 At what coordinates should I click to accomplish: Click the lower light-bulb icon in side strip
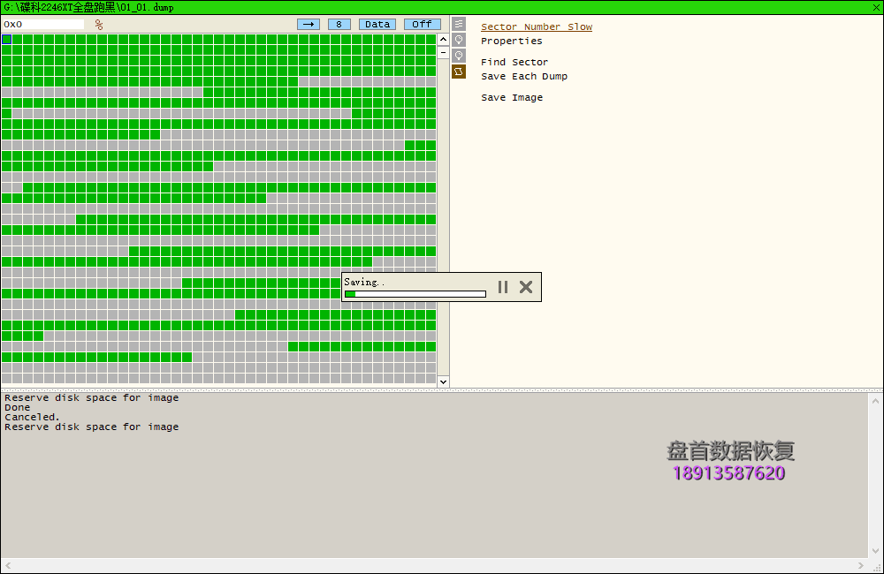coord(459,56)
